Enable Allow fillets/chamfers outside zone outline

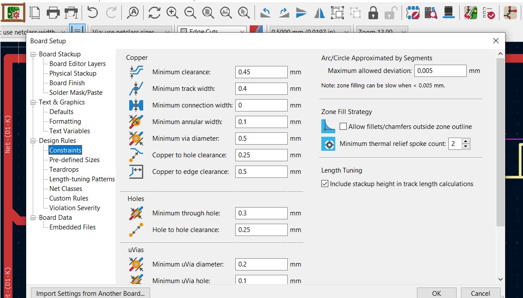[343, 126]
